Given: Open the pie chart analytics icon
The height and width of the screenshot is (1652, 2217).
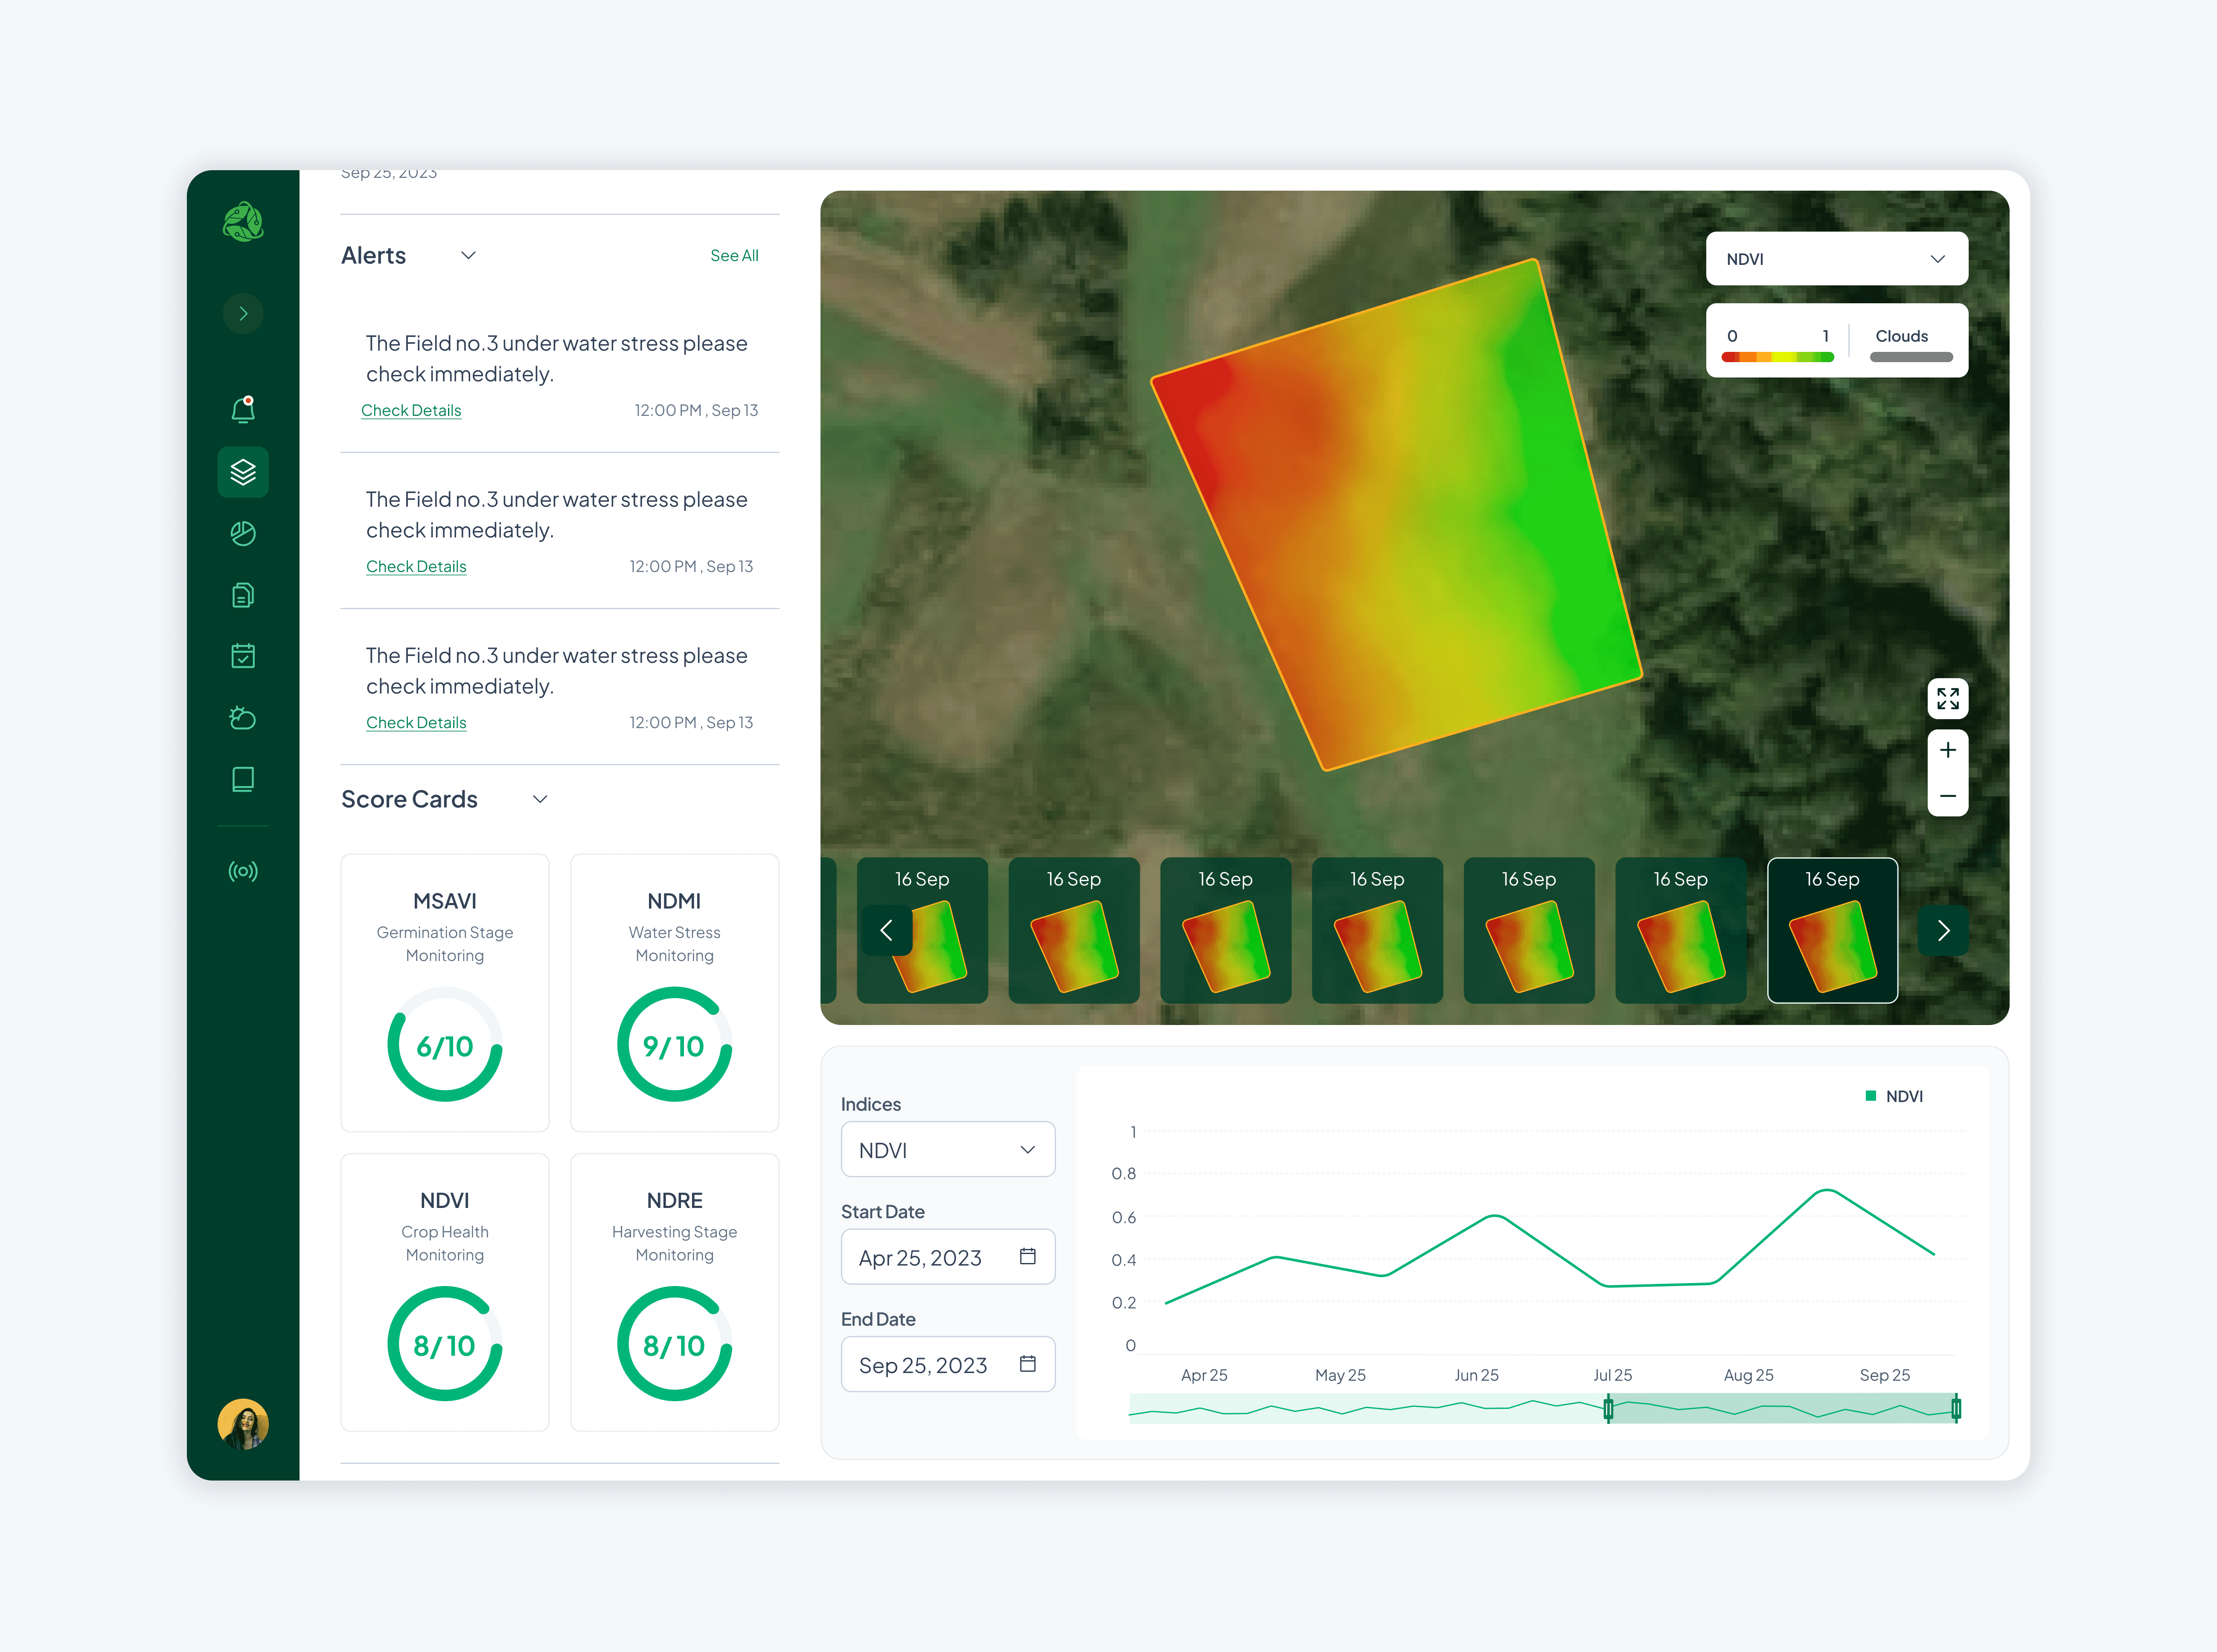Looking at the screenshot, I should coord(243,534).
